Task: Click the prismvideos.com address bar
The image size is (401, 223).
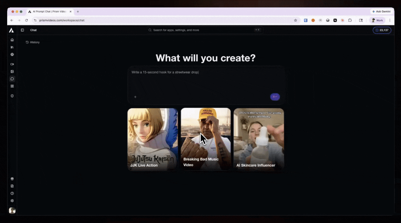Action: point(166,20)
